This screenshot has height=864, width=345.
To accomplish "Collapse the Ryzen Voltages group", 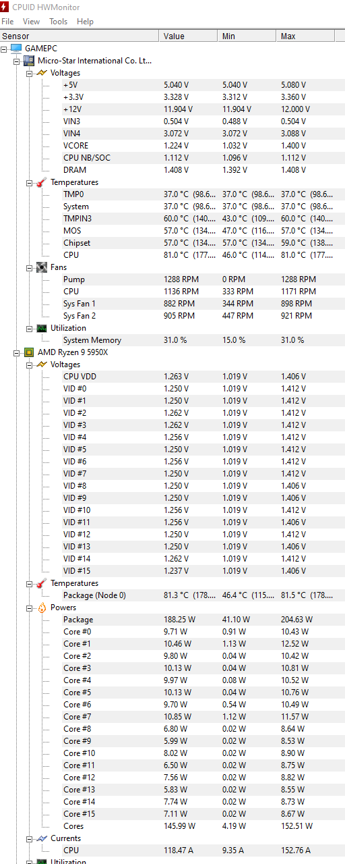I will (x=29, y=364).
